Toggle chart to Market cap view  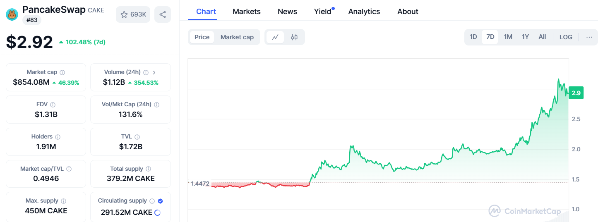point(237,37)
